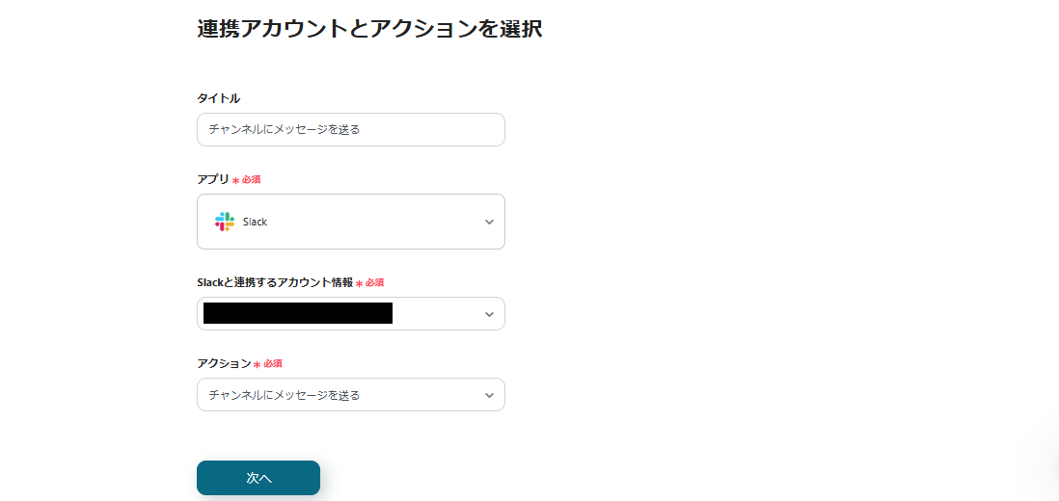The width and height of the screenshot is (1059, 501).
Task: Open the Slack account dropdown arrow
Action: tap(489, 314)
